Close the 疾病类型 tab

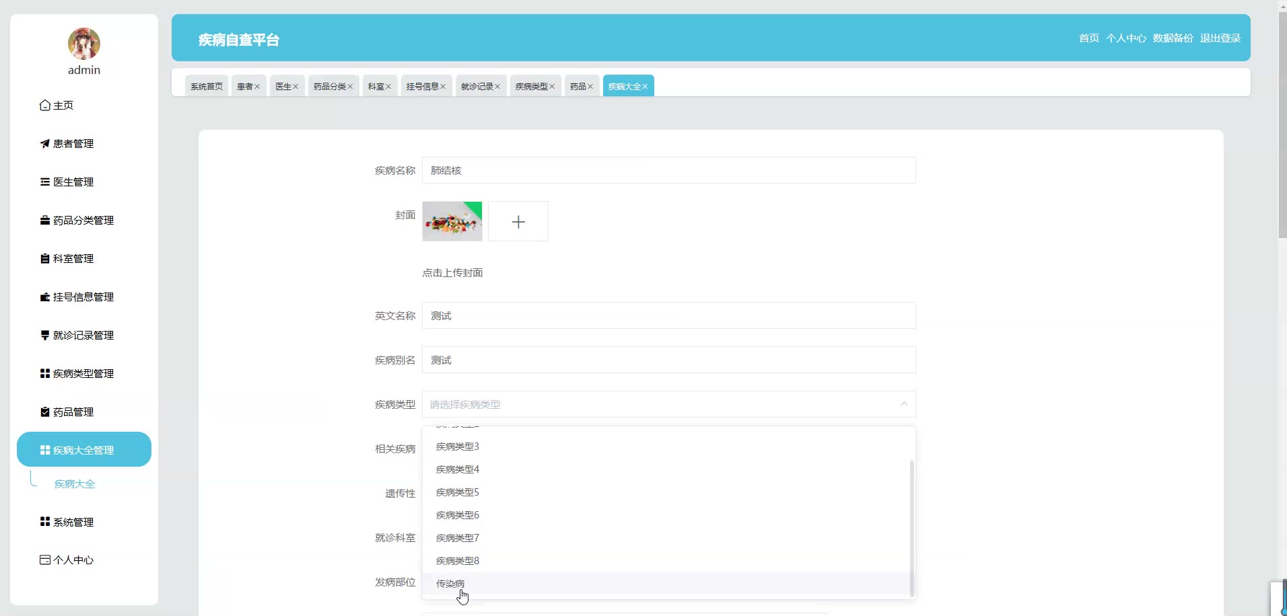[x=552, y=87]
